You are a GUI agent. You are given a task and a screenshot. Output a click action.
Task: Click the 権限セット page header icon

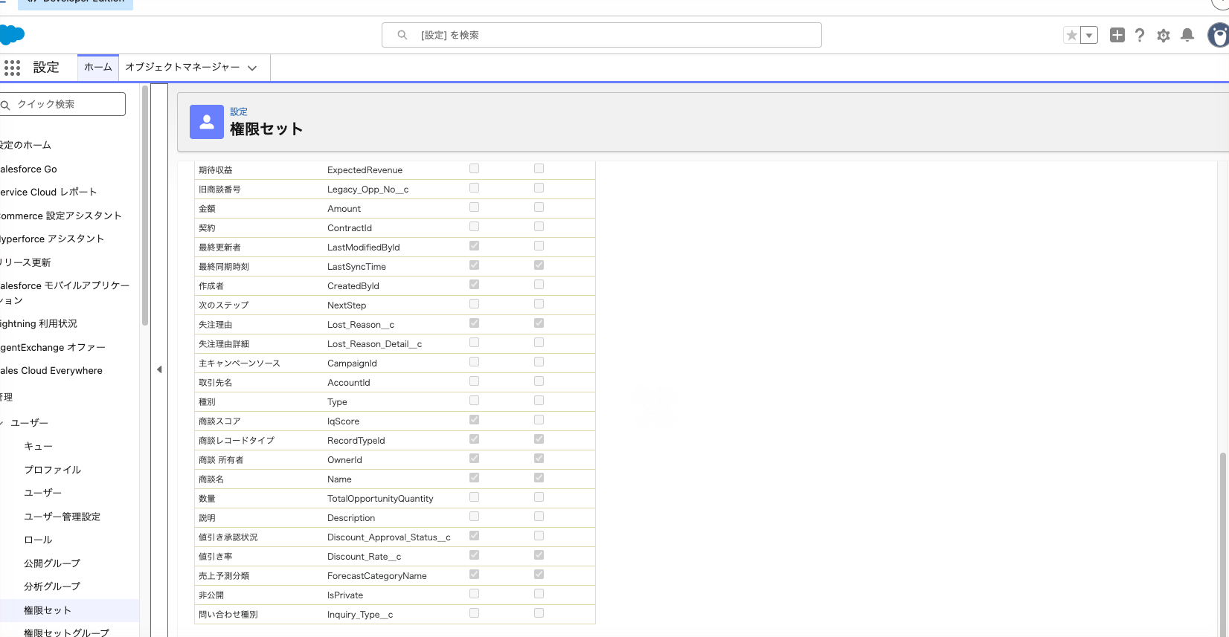click(x=207, y=122)
